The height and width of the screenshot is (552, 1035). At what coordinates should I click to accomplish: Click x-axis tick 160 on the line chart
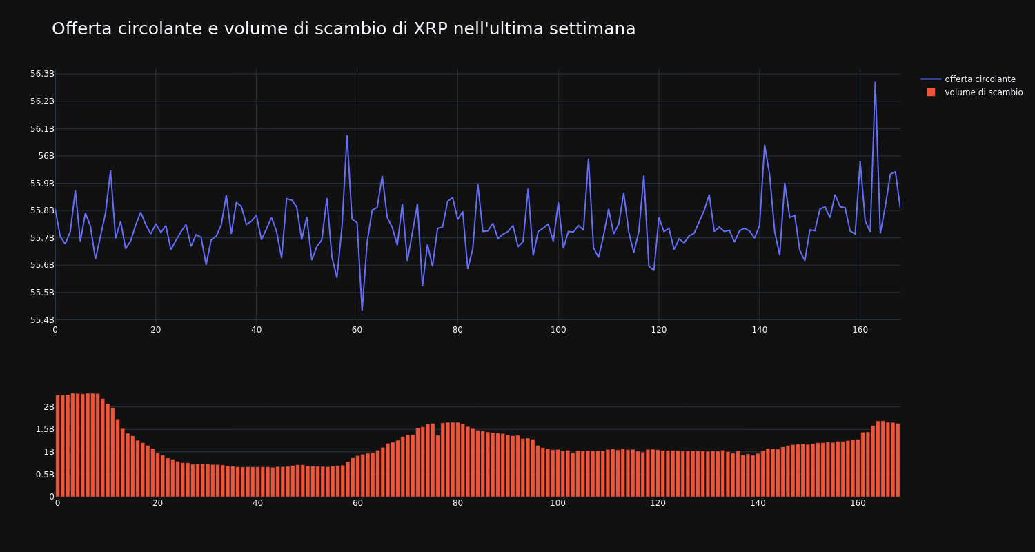860,330
